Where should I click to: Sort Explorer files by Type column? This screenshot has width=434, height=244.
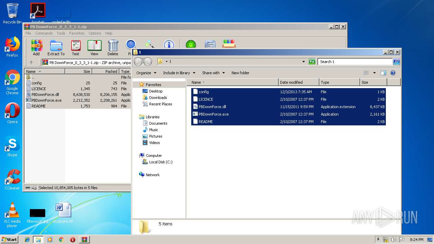[339, 82]
